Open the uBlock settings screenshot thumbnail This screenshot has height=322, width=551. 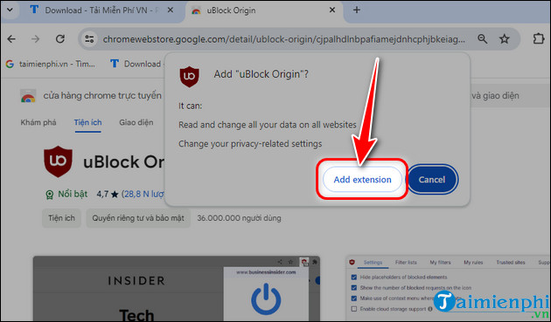click(x=448, y=288)
